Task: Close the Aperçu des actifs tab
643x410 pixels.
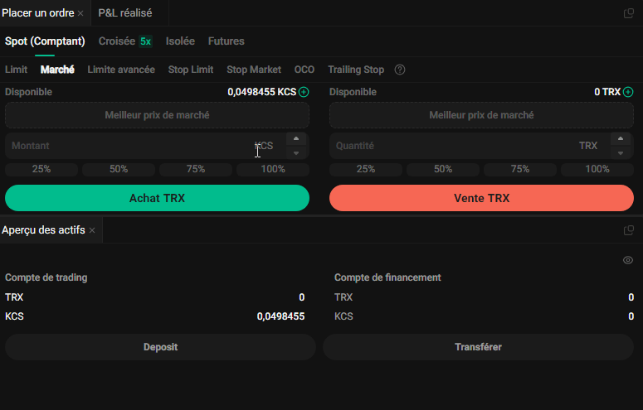Action: 92,230
